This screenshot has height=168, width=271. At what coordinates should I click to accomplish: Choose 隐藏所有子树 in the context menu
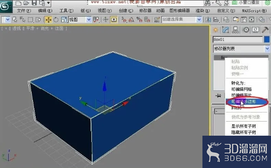(x=244, y=132)
